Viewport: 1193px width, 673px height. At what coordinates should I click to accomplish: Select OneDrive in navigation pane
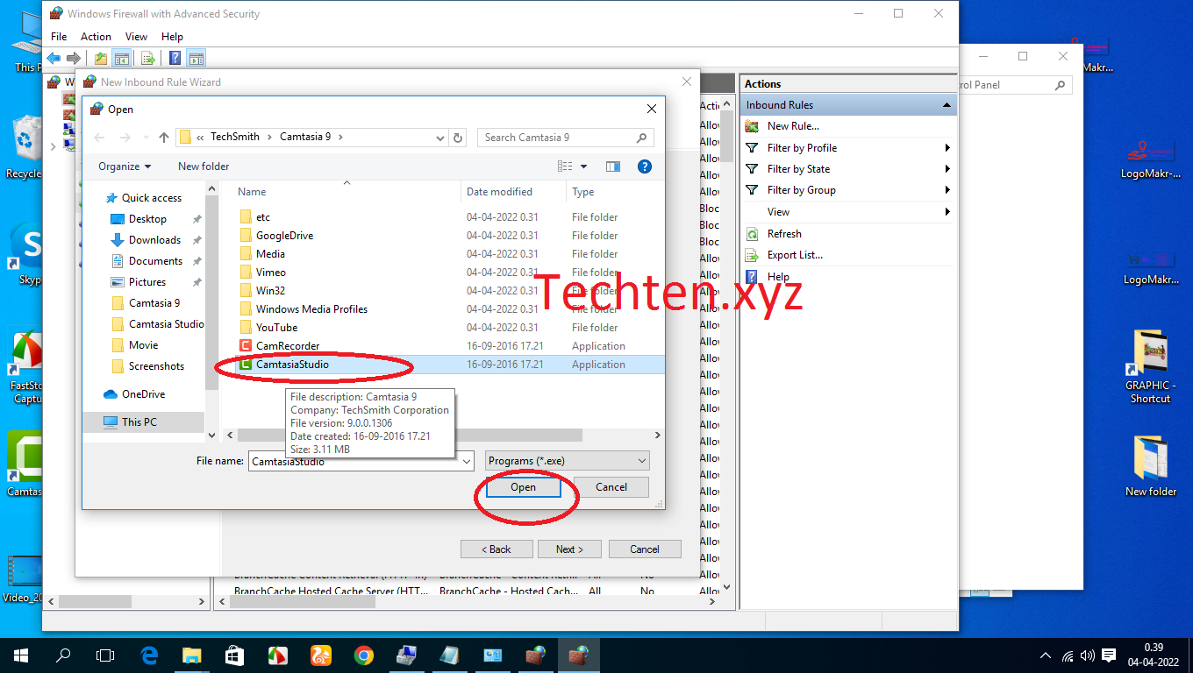point(143,394)
